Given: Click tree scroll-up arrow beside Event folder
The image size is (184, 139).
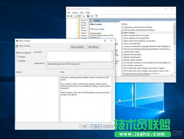Looking at the screenshot, I should [x=87, y=20].
